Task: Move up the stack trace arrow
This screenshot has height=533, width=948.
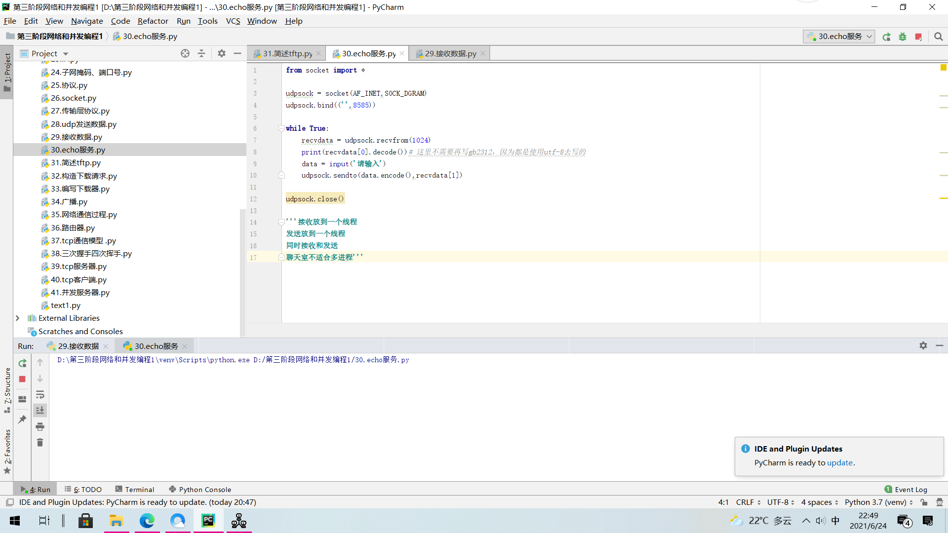Action: coord(40,362)
